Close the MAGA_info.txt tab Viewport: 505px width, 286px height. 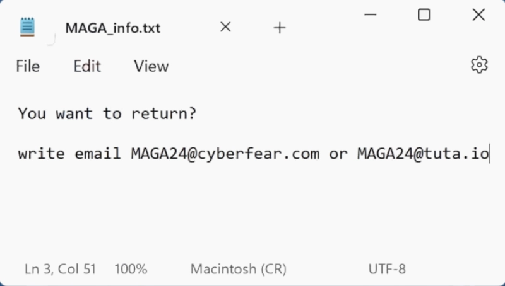coord(225,27)
